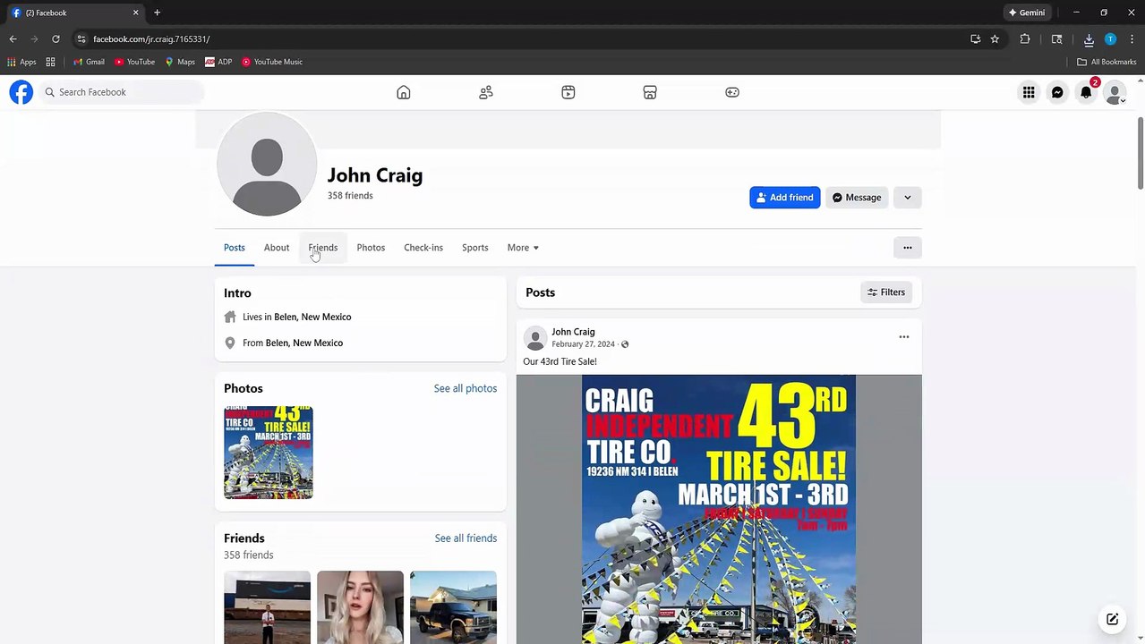
Task: Open friend thumbnail with pickup truck
Action: (x=453, y=607)
